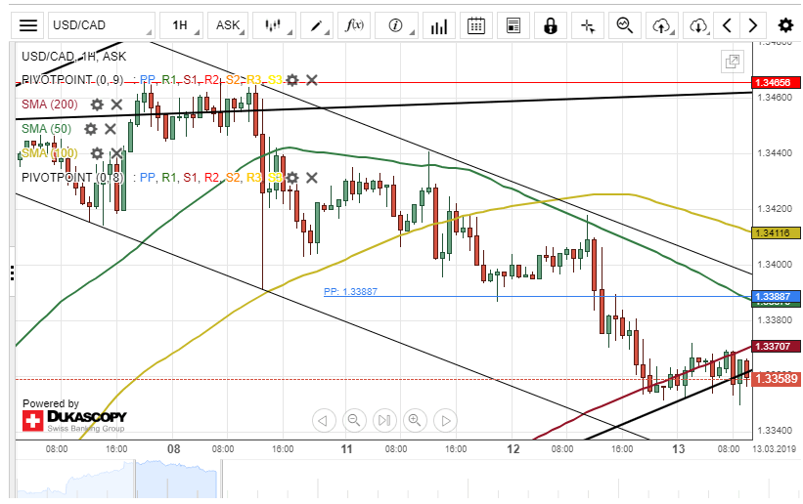
Task: Jump to latest candle button
Action: click(384, 421)
